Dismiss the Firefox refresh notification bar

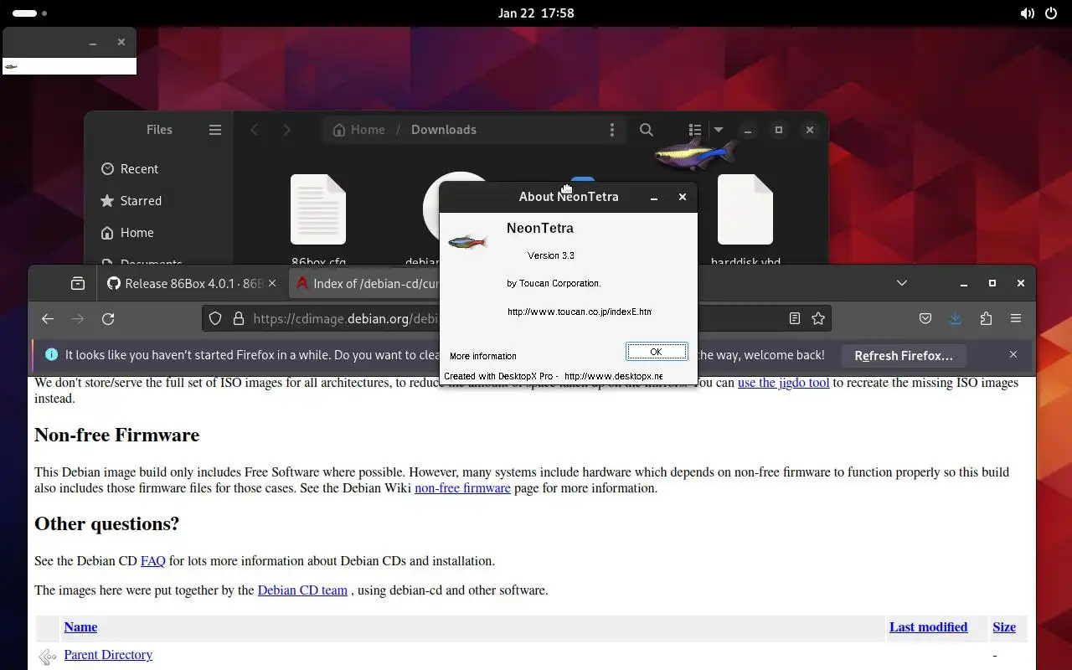coord(1013,355)
